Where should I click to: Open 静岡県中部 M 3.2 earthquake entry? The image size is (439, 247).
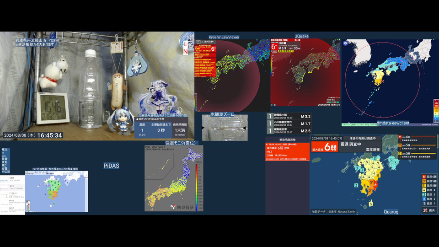coord(289,116)
